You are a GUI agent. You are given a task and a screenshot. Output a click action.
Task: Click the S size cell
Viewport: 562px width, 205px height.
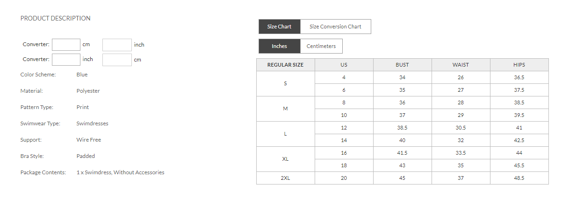click(285, 83)
